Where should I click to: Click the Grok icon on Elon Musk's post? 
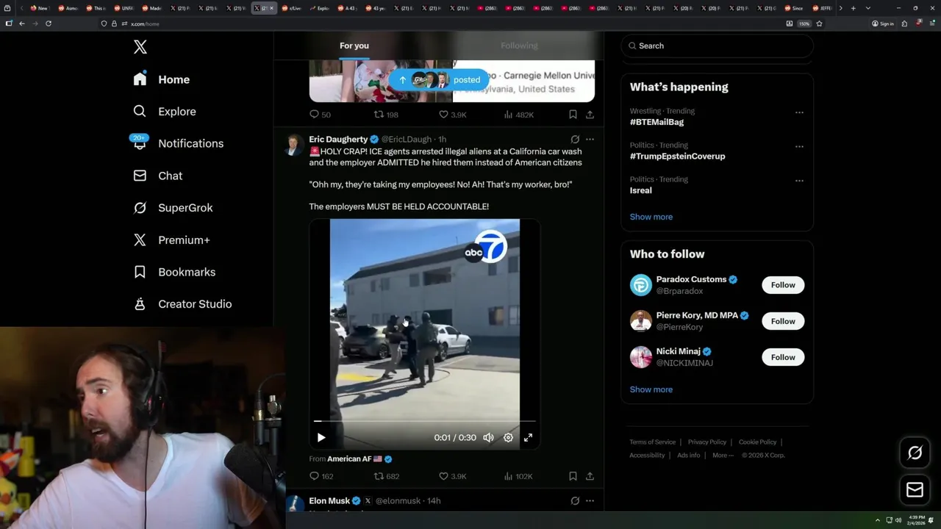coord(575,501)
